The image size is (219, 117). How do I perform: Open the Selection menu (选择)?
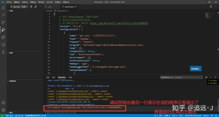[x=25, y=2]
